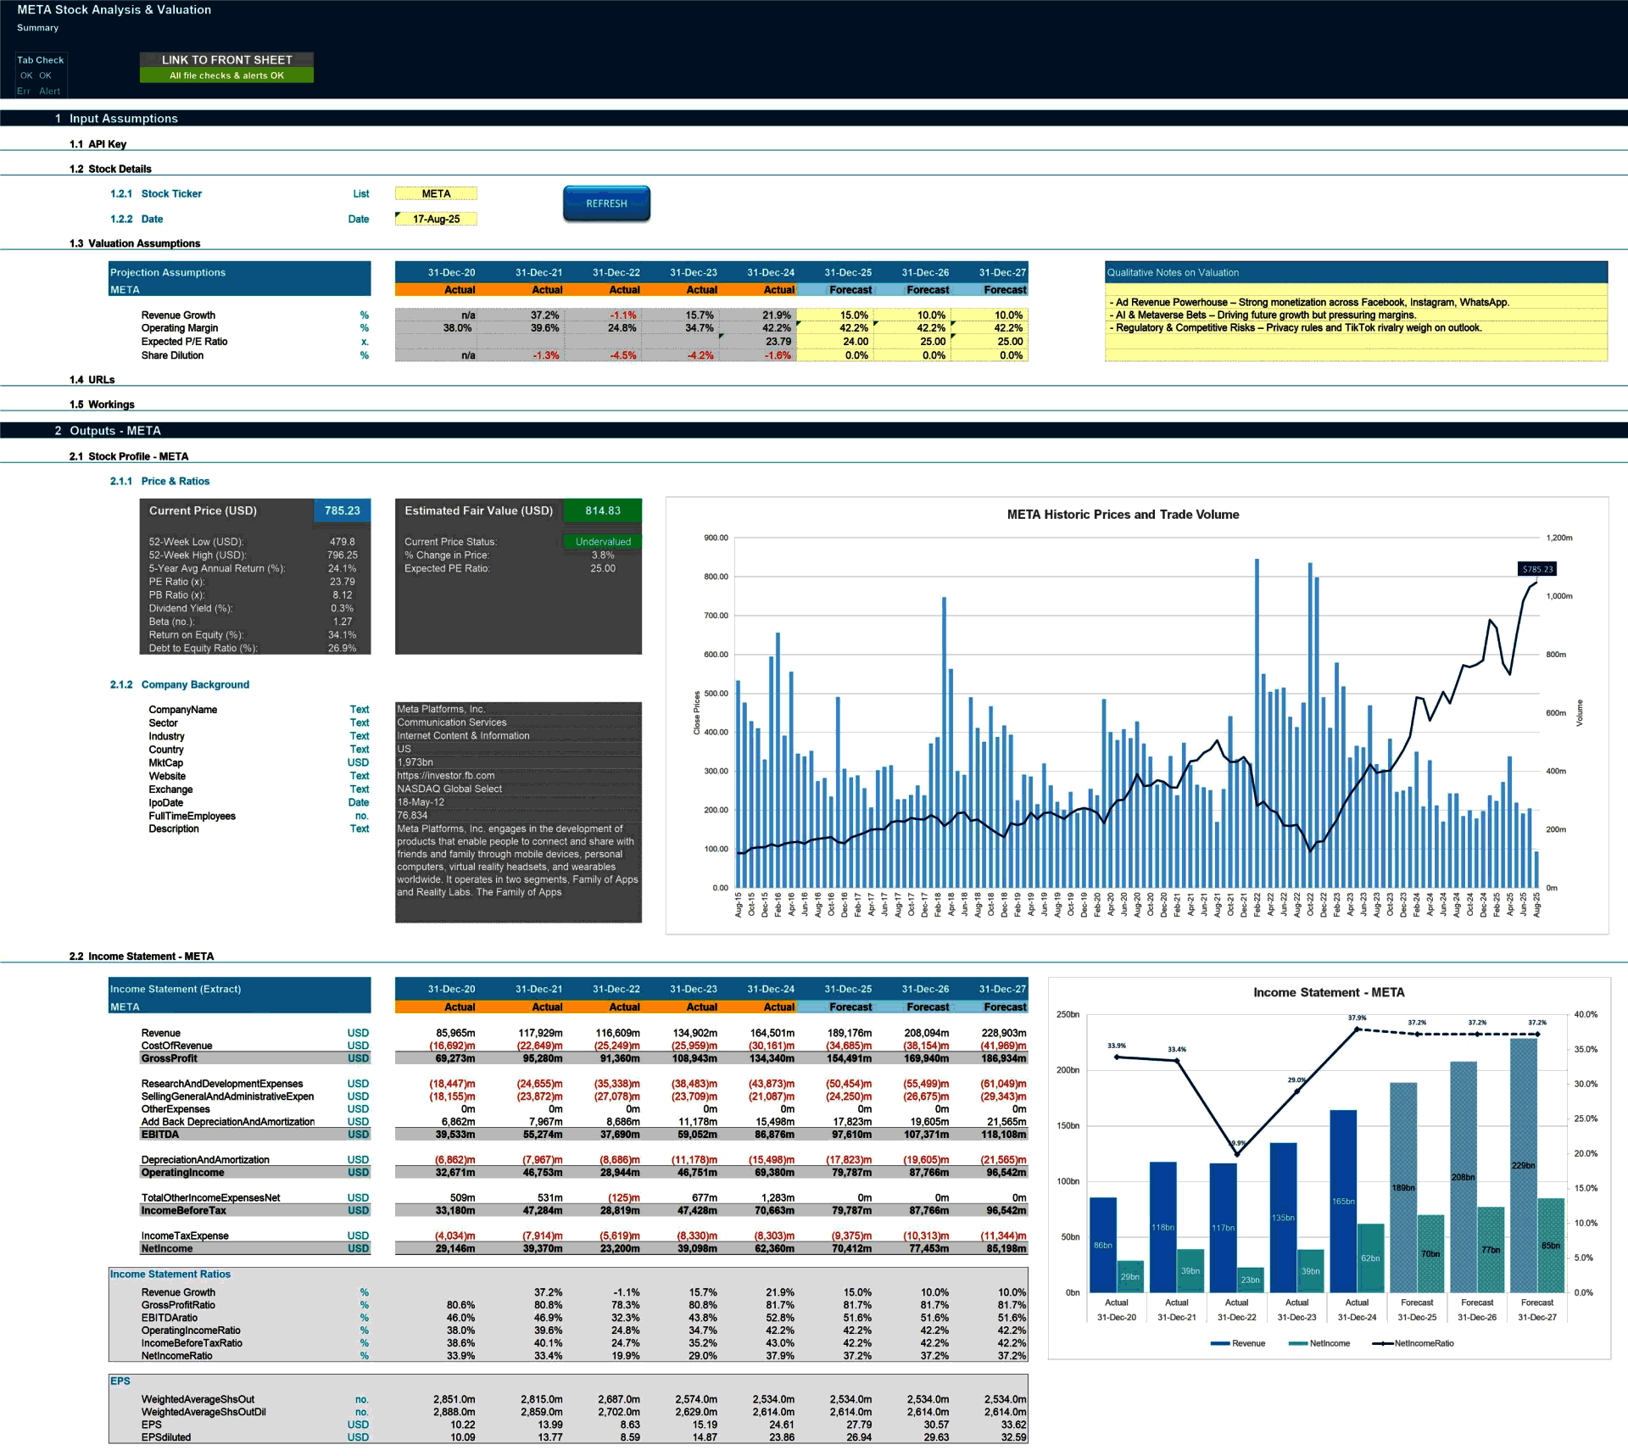Select the 31-Dec-24 EPS 24.61 cell

(758, 1425)
